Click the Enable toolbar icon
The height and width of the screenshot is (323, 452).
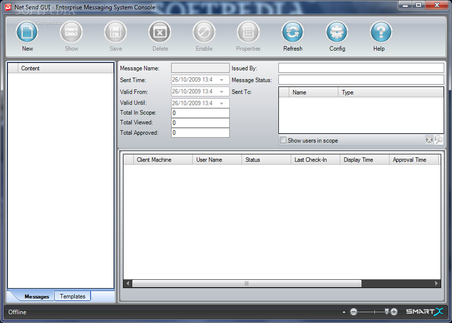[x=204, y=32]
